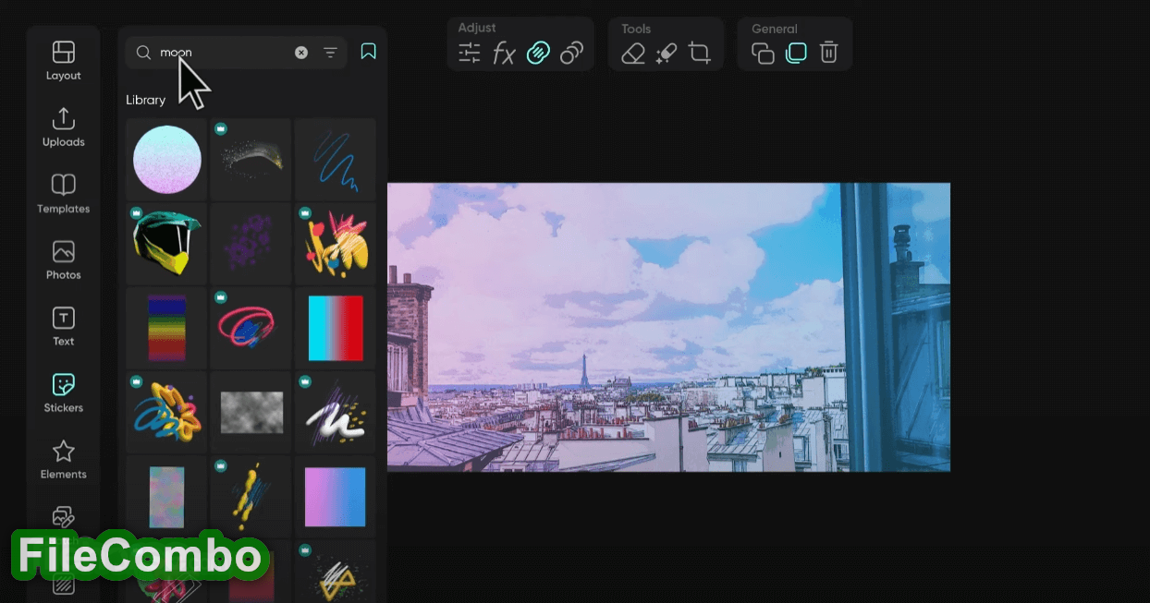Viewport: 1150px width, 603px height.
Task: Pick the glitter circle sticker
Action: coord(166,159)
